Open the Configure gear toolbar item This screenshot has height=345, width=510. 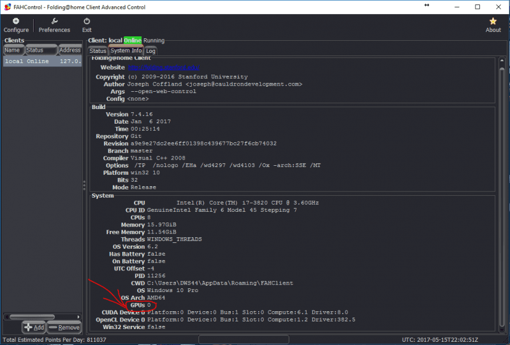pyautogui.click(x=16, y=26)
